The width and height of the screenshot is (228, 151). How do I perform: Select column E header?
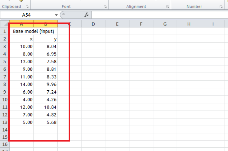point(117,24)
